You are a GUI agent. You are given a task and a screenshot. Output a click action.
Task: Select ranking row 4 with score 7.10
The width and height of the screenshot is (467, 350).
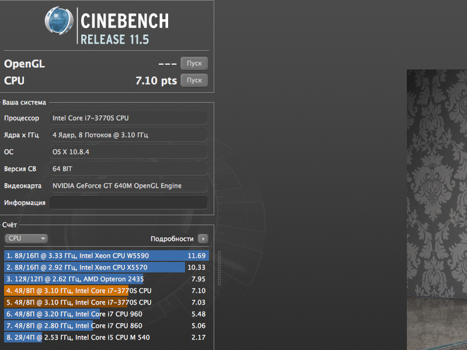coord(106,290)
